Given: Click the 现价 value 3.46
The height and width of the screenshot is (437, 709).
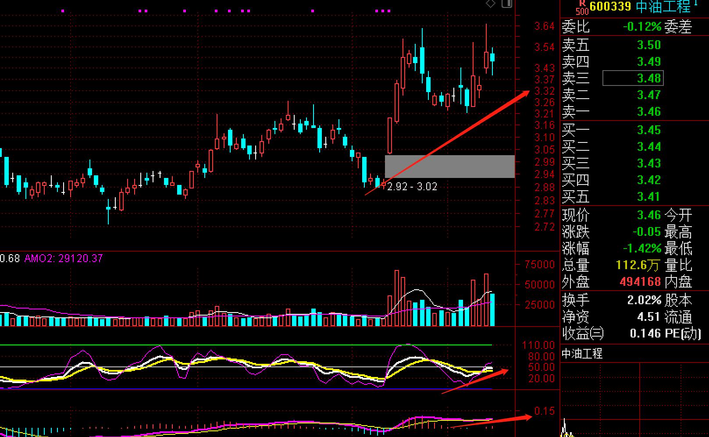Looking at the screenshot, I should (x=648, y=215).
